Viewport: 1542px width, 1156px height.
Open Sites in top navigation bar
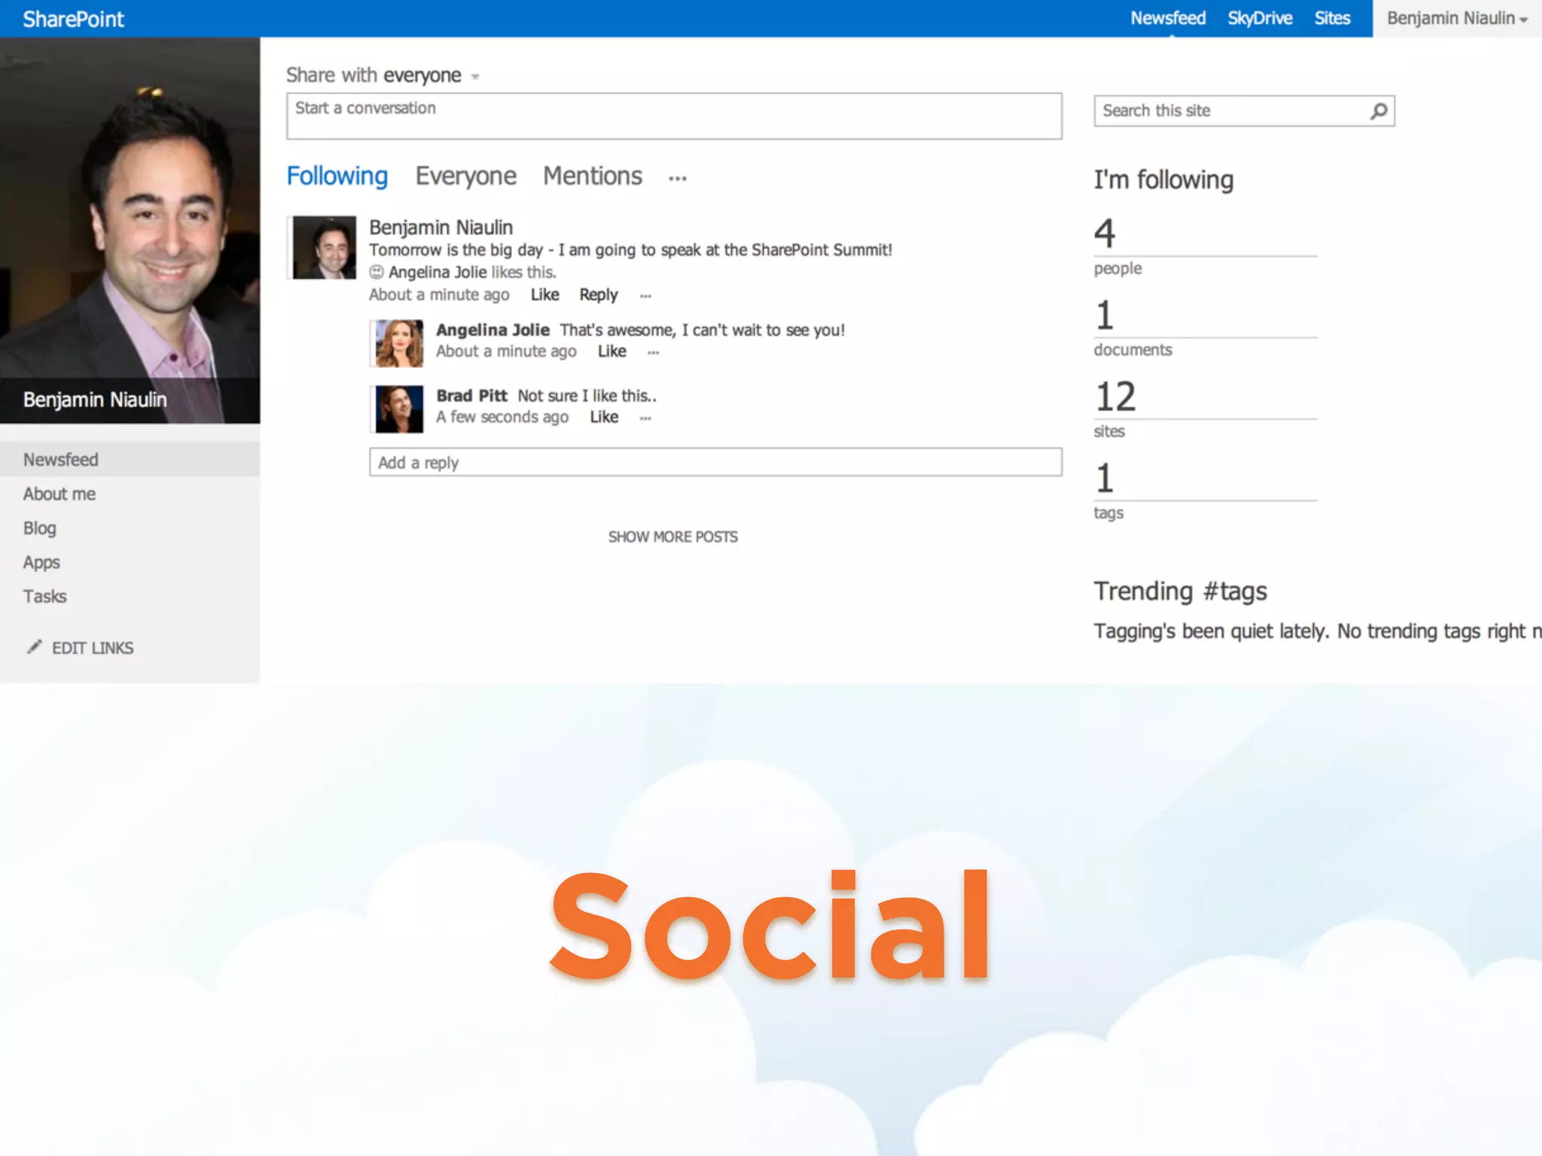pos(1332,18)
